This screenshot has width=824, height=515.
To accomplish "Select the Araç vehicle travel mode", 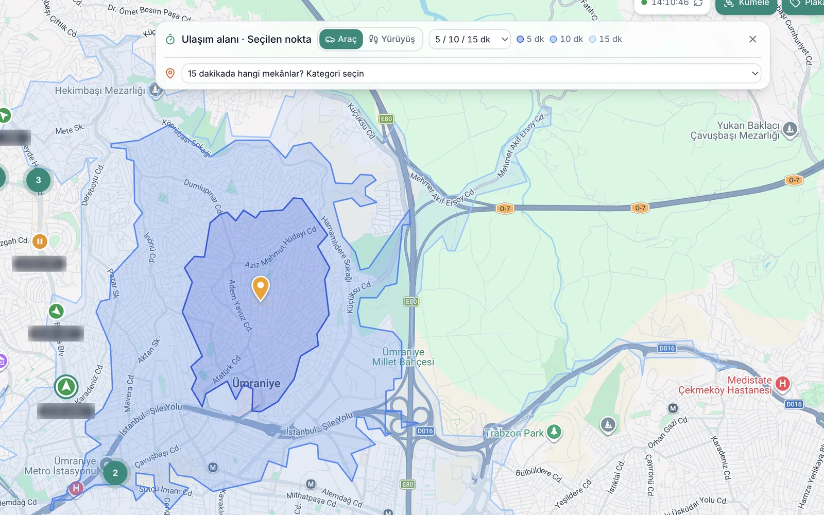I will coord(341,39).
